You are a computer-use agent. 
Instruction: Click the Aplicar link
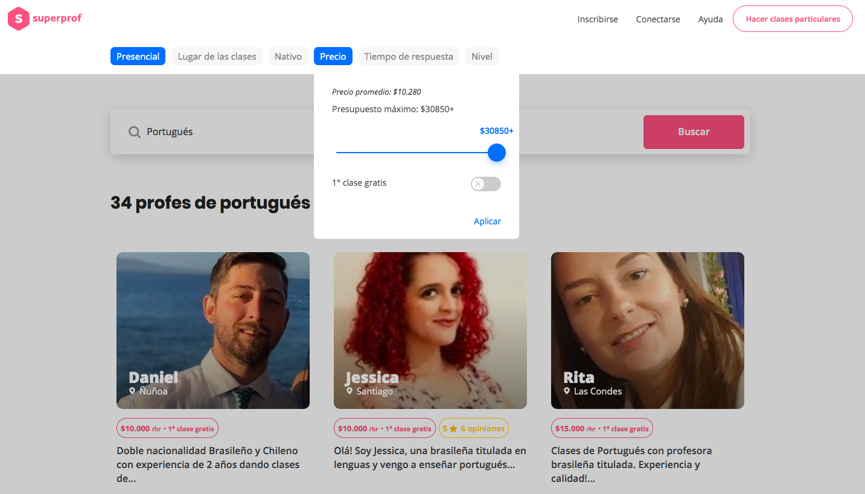click(x=487, y=221)
